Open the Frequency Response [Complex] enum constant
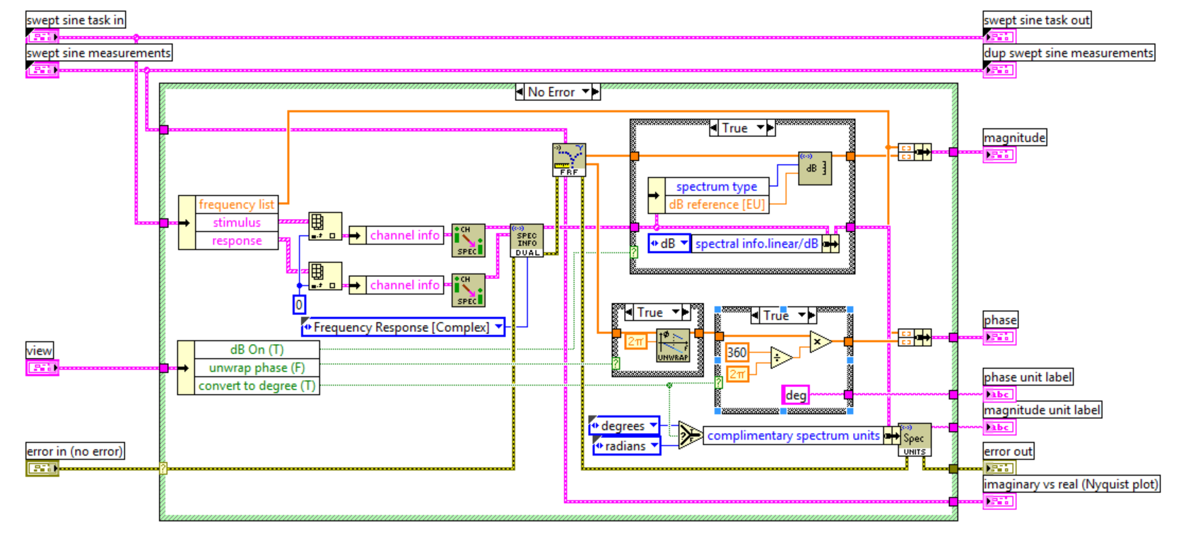 click(x=403, y=327)
